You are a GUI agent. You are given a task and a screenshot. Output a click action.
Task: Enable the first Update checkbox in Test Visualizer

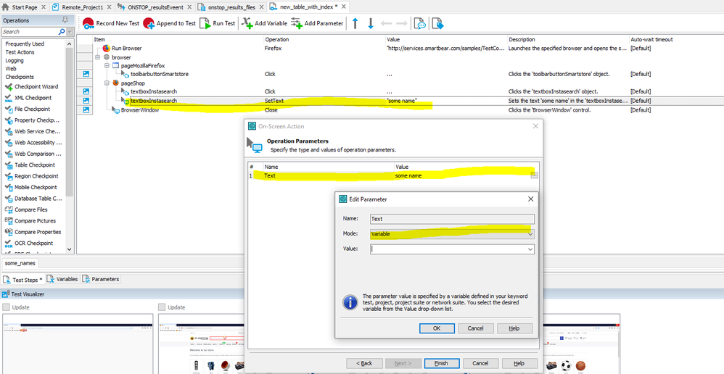pyautogui.click(x=7, y=307)
